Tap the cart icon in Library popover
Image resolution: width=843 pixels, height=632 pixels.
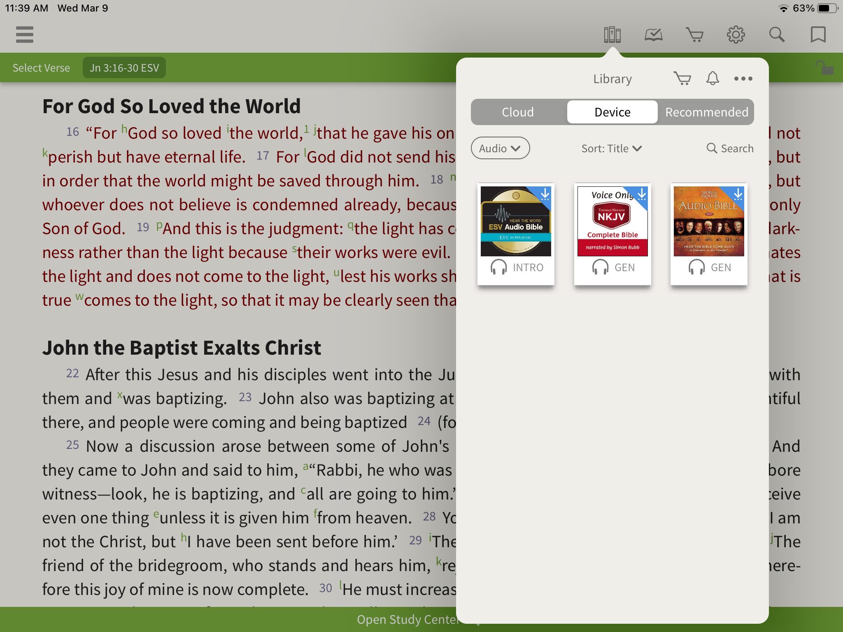coord(682,78)
